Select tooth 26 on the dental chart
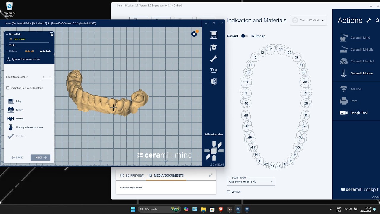 305,82
